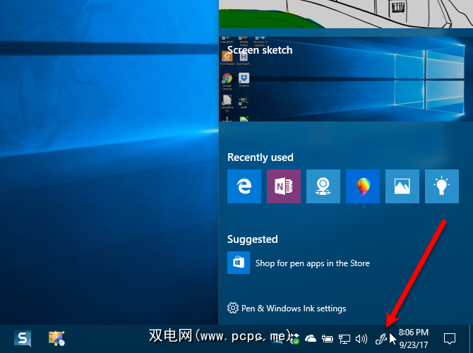Screen dimensions: 473x353
Task: Click Show desktop at the taskbar's far edge
Action: point(471,339)
